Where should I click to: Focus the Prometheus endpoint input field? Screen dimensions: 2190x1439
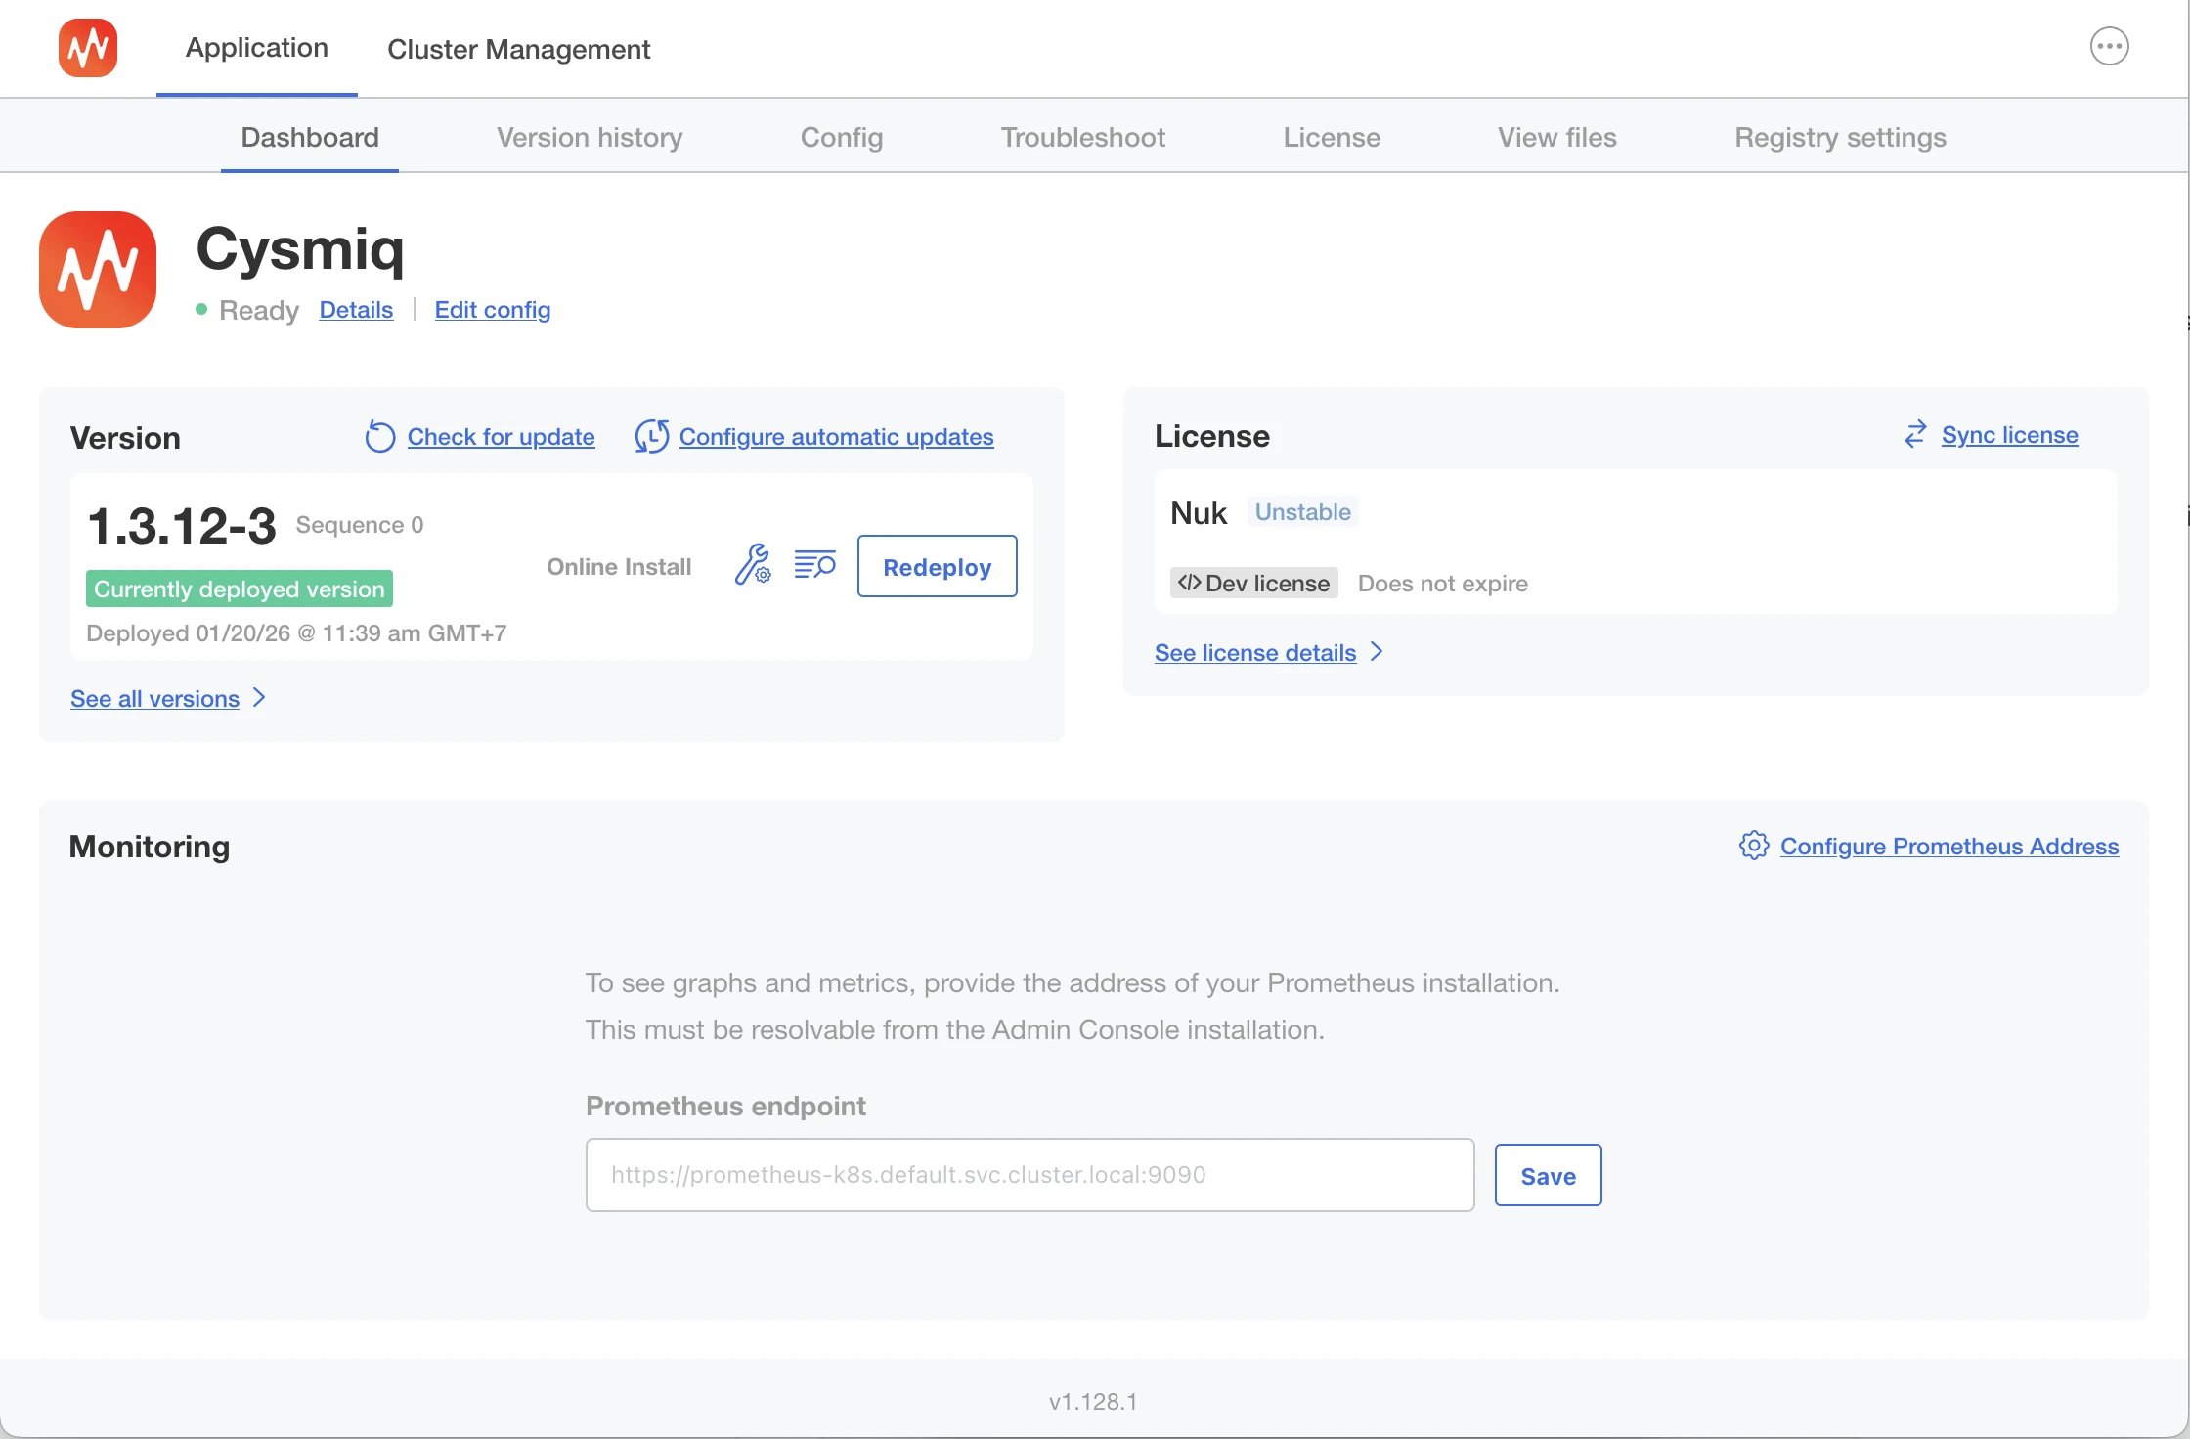[1029, 1175]
